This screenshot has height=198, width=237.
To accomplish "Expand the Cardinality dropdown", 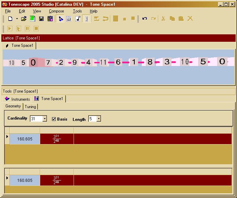I will tap(45, 119).
